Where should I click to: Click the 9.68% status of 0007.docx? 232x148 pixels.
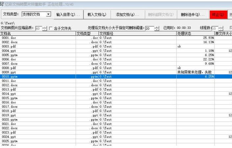209,64
